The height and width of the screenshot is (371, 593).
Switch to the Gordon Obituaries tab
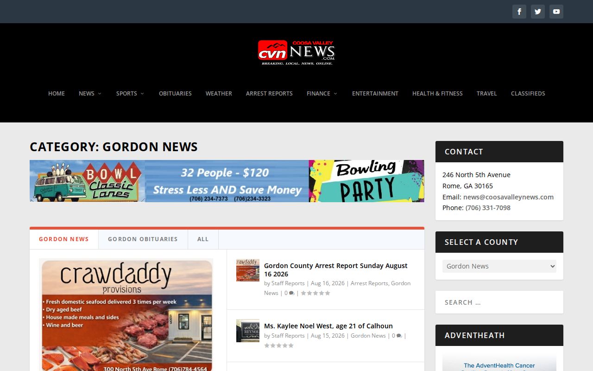tap(143, 239)
